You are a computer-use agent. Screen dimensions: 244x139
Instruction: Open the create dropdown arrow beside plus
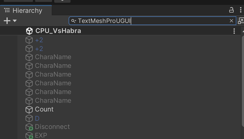pyautogui.click(x=15, y=21)
